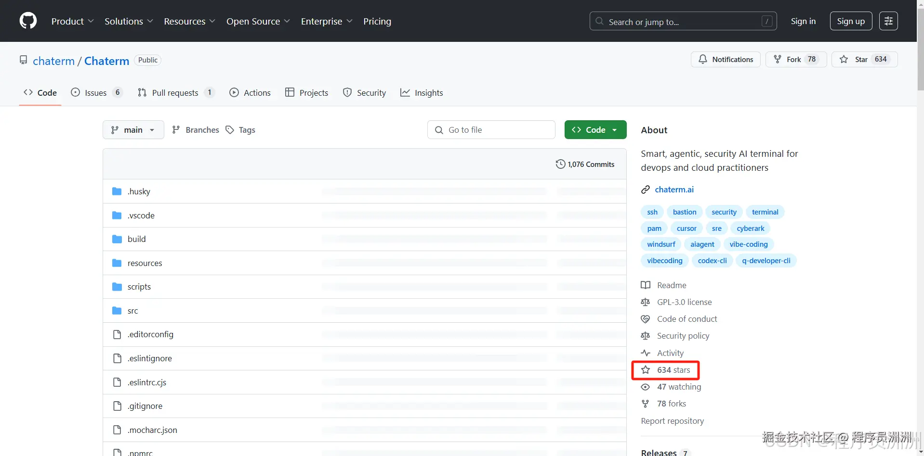
Task: Select the pam topic tag
Action: [654, 228]
